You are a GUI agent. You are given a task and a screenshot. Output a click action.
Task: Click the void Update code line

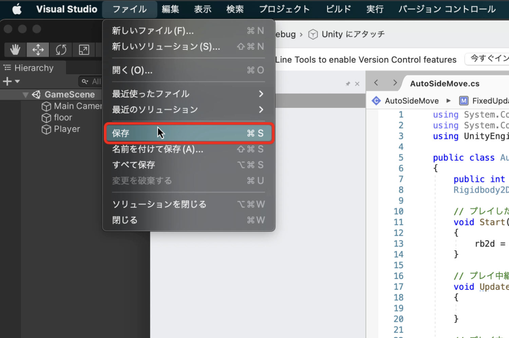pyautogui.click(x=481, y=287)
